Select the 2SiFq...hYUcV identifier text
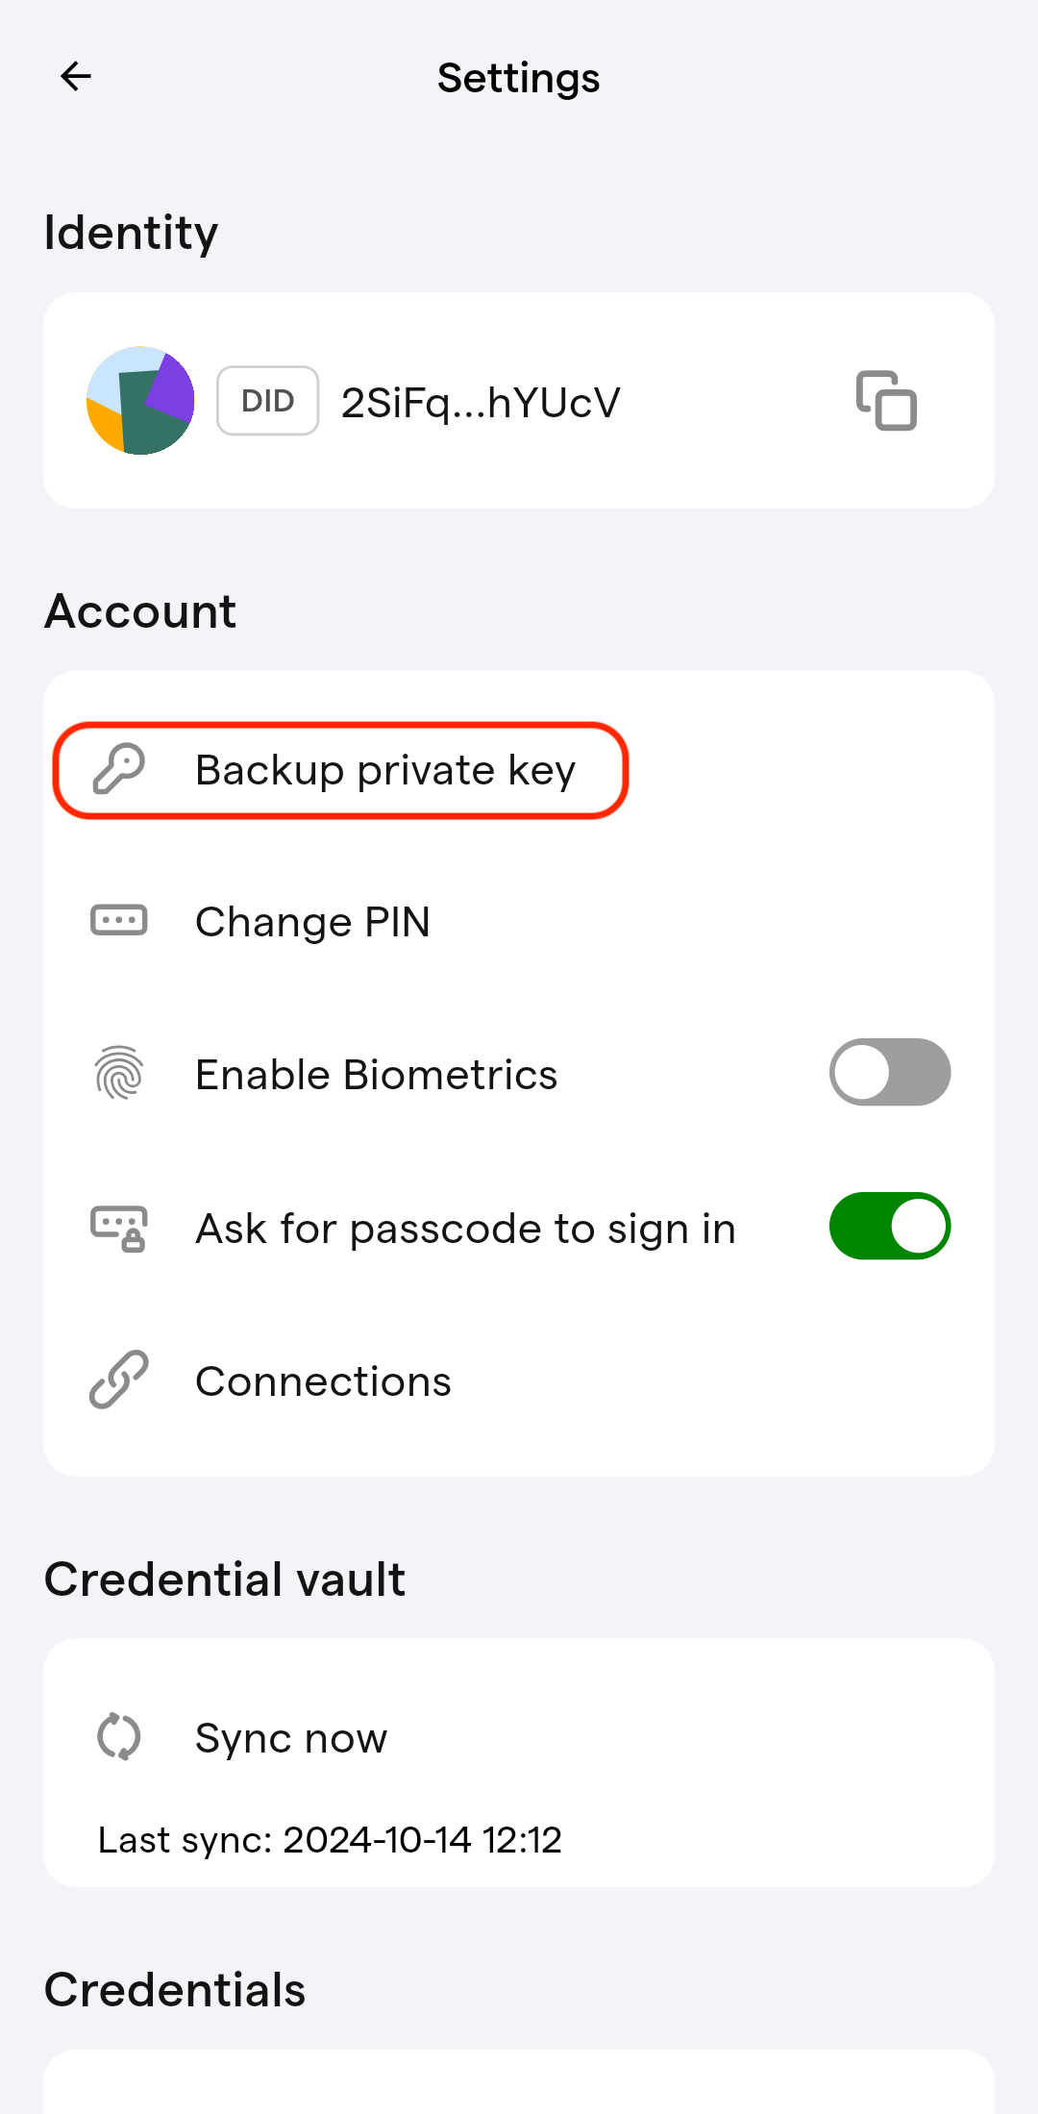Screen dimensions: 1038x2114 [x=481, y=403]
